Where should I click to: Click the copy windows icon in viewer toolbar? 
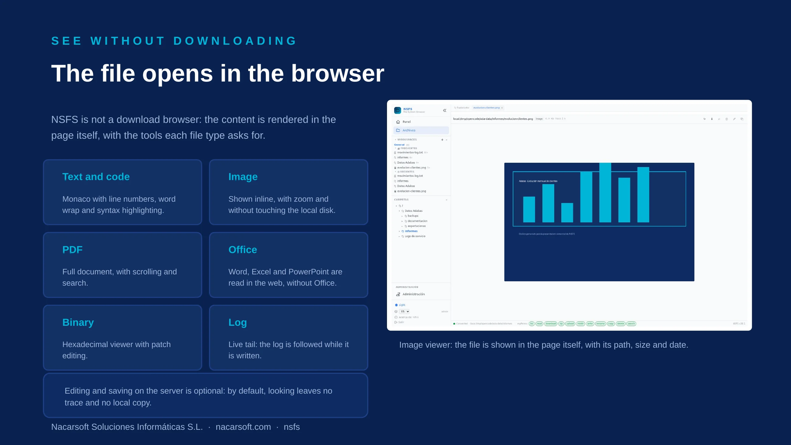[742, 119]
